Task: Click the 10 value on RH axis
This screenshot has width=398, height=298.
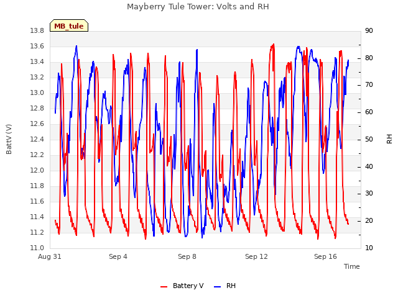Action: (369, 248)
